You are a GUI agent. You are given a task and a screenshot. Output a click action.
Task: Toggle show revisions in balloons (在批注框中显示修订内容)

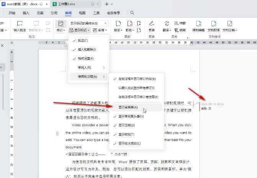(x=136, y=79)
